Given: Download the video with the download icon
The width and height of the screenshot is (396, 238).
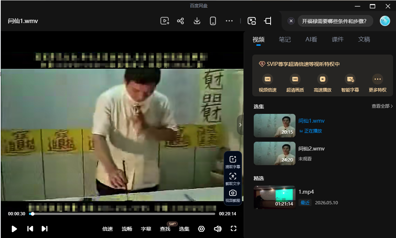Looking at the screenshot, I should click(197, 21).
